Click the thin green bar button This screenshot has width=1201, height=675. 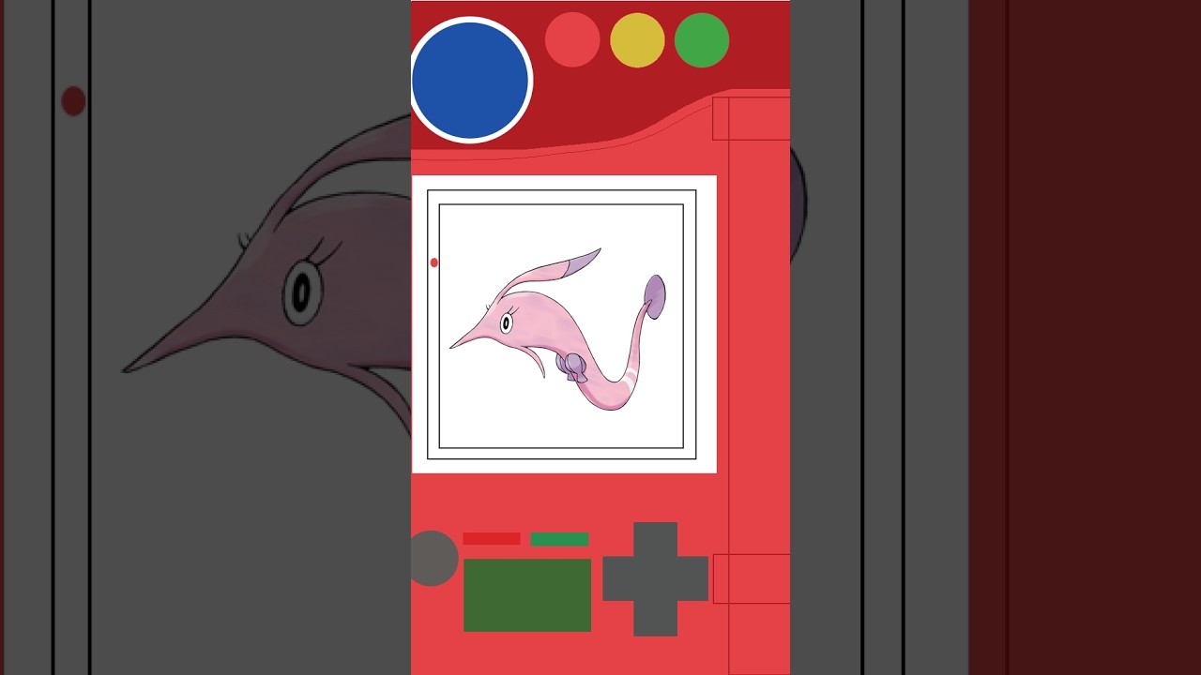tap(559, 539)
